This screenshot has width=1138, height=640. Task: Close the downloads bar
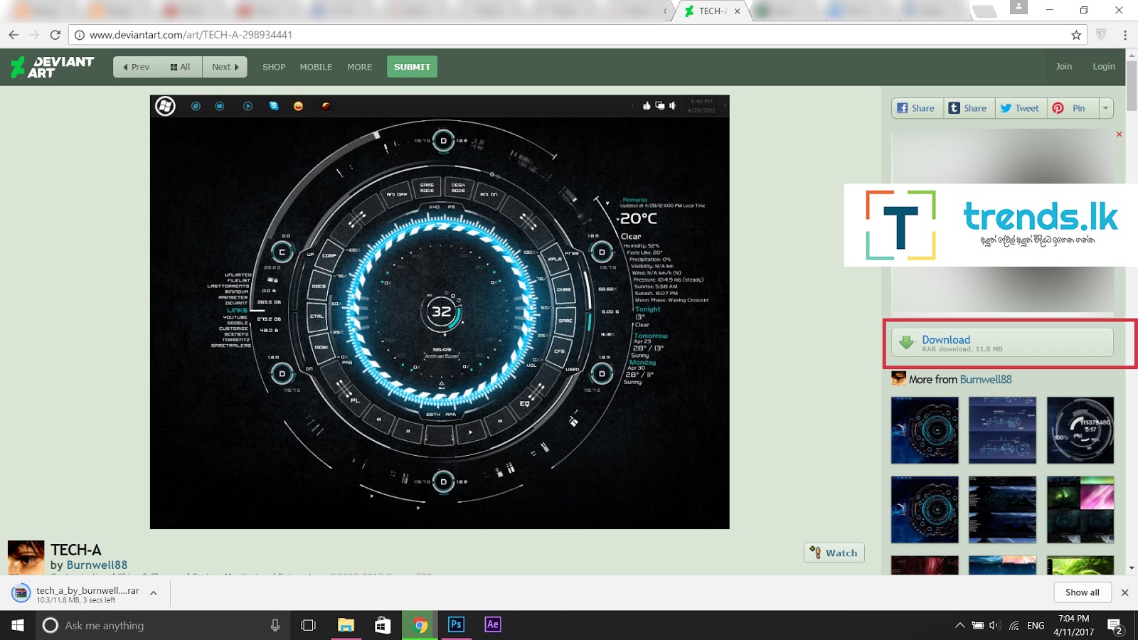[1124, 592]
